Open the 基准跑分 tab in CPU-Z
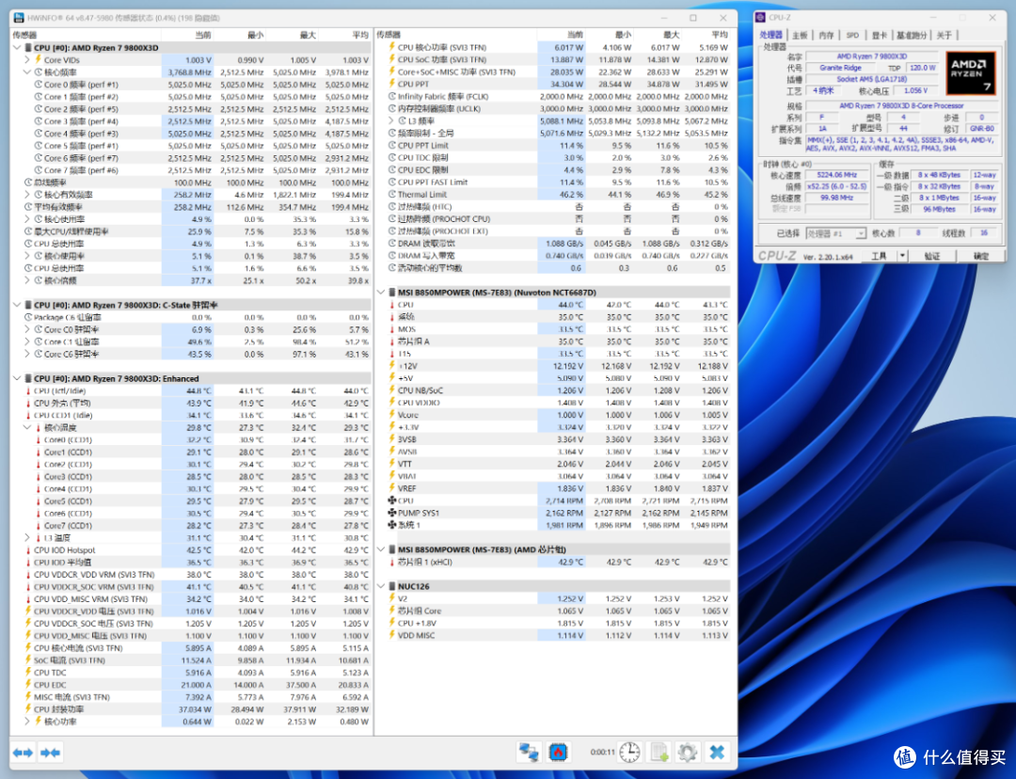 tap(912, 35)
